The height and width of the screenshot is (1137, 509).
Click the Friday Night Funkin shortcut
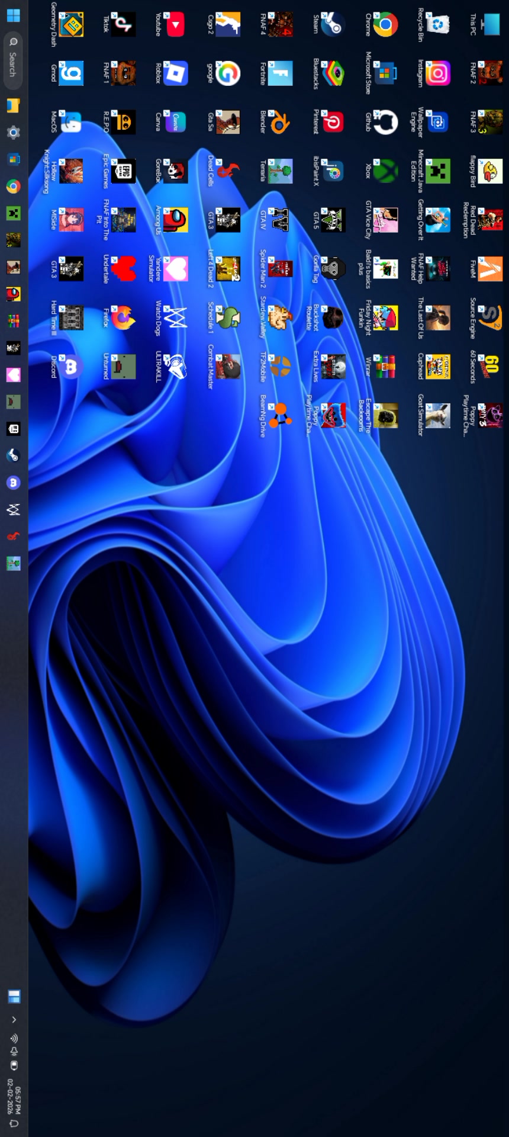tap(385, 318)
